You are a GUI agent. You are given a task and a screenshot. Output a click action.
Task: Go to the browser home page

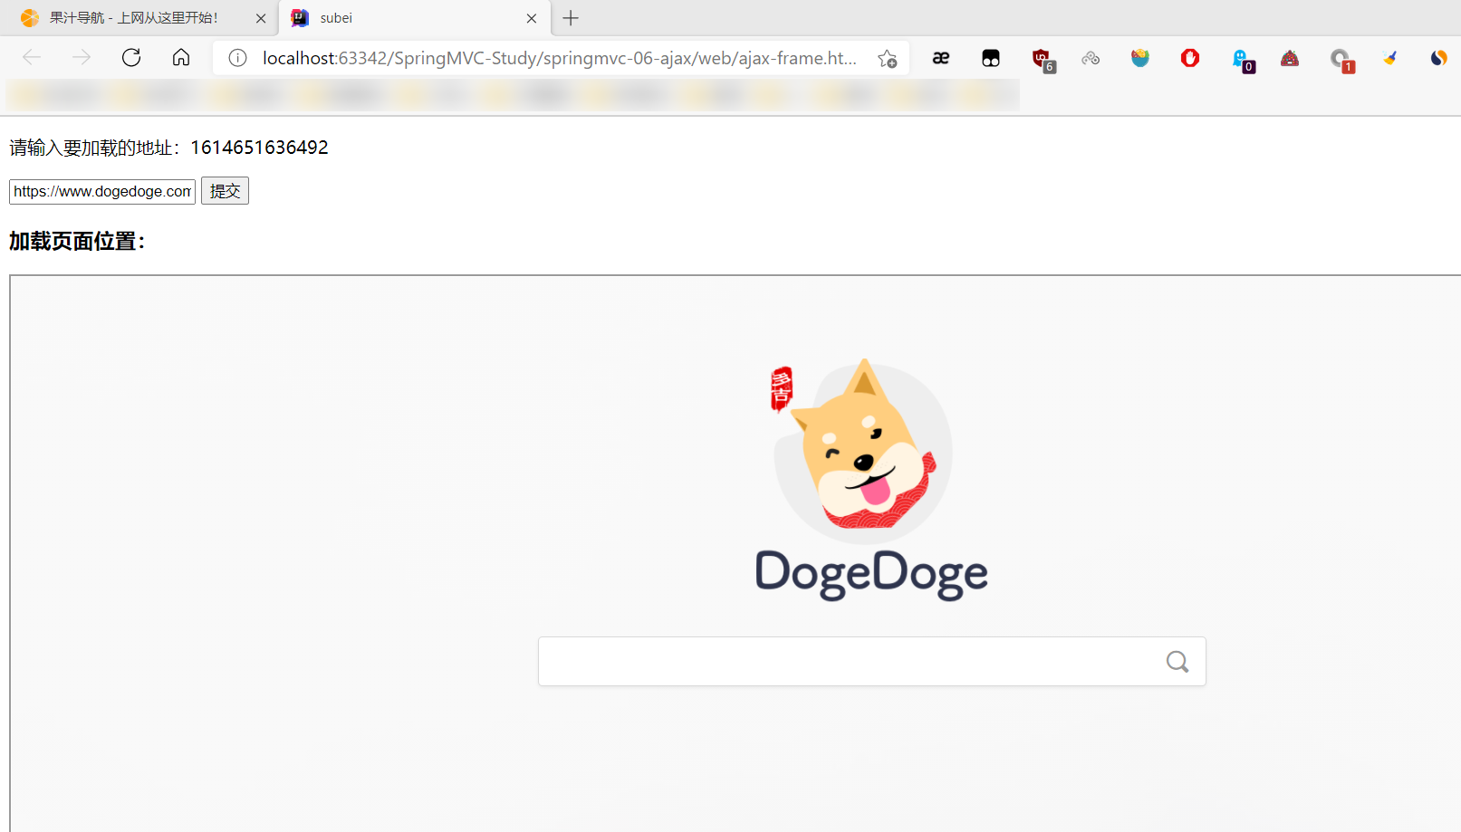181,58
